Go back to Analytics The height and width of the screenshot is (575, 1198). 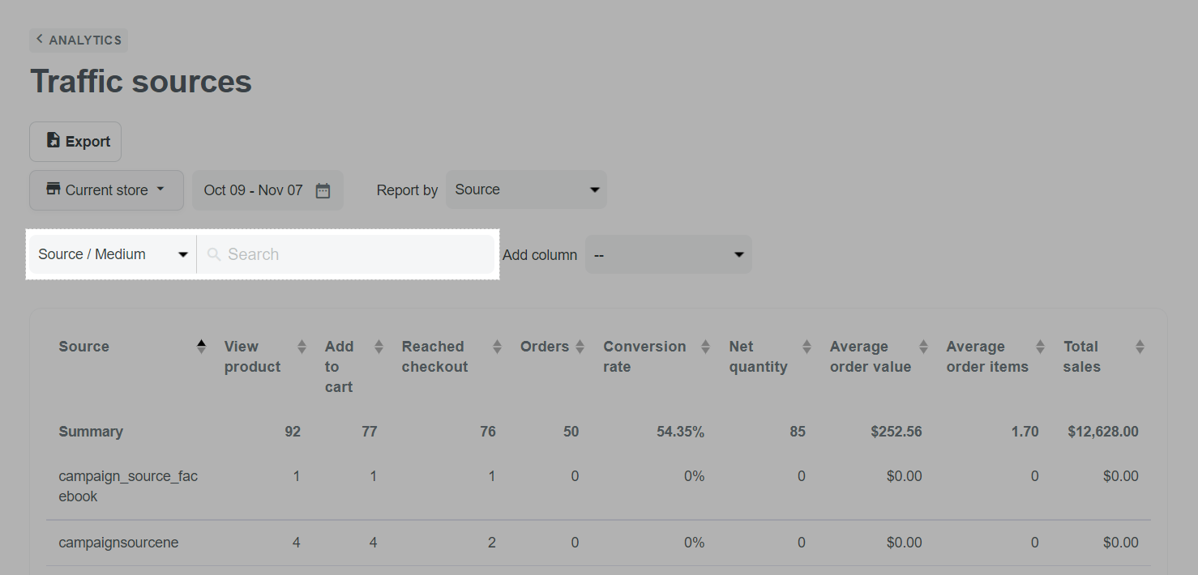point(79,40)
